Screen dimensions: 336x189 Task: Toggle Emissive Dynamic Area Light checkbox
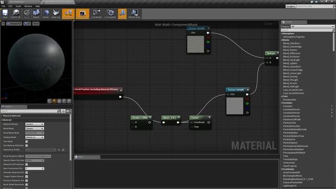click(27, 181)
